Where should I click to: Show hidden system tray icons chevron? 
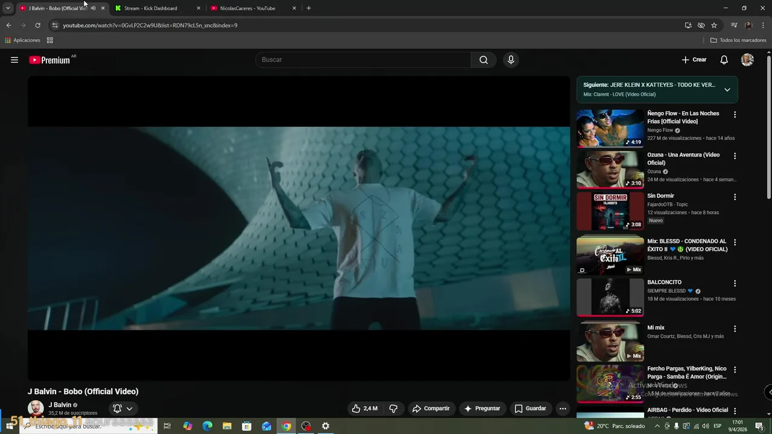pos(657,426)
